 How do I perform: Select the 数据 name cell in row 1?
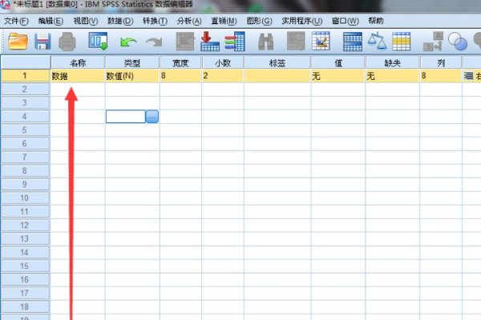78,76
